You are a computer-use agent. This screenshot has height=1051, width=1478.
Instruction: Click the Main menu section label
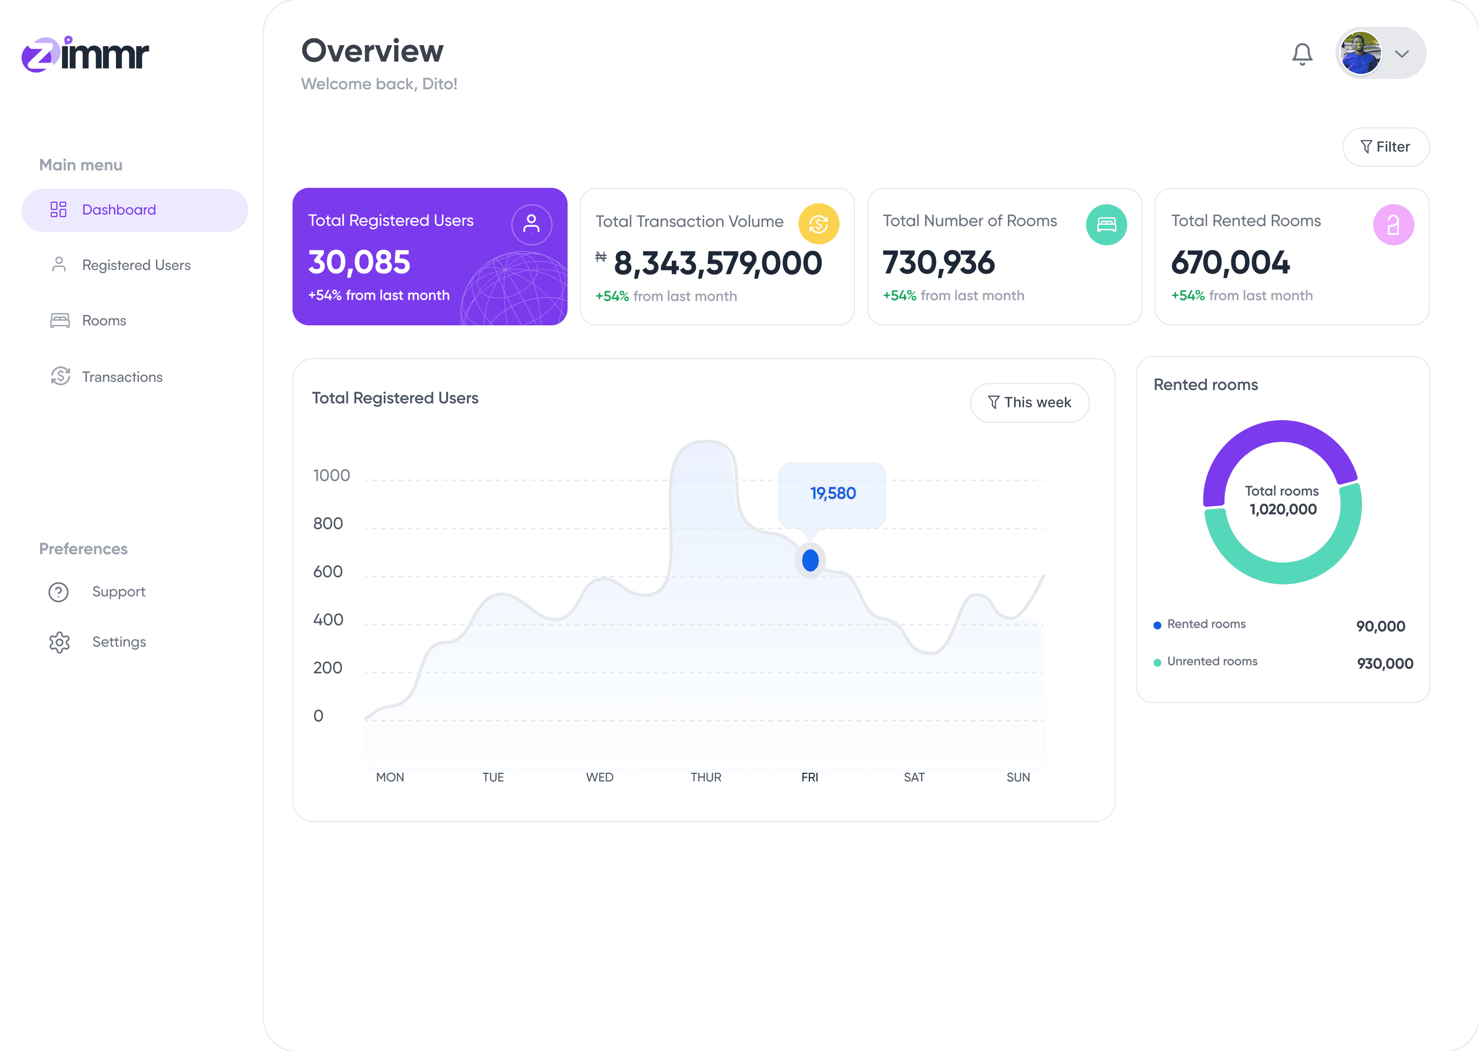[x=81, y=165]
